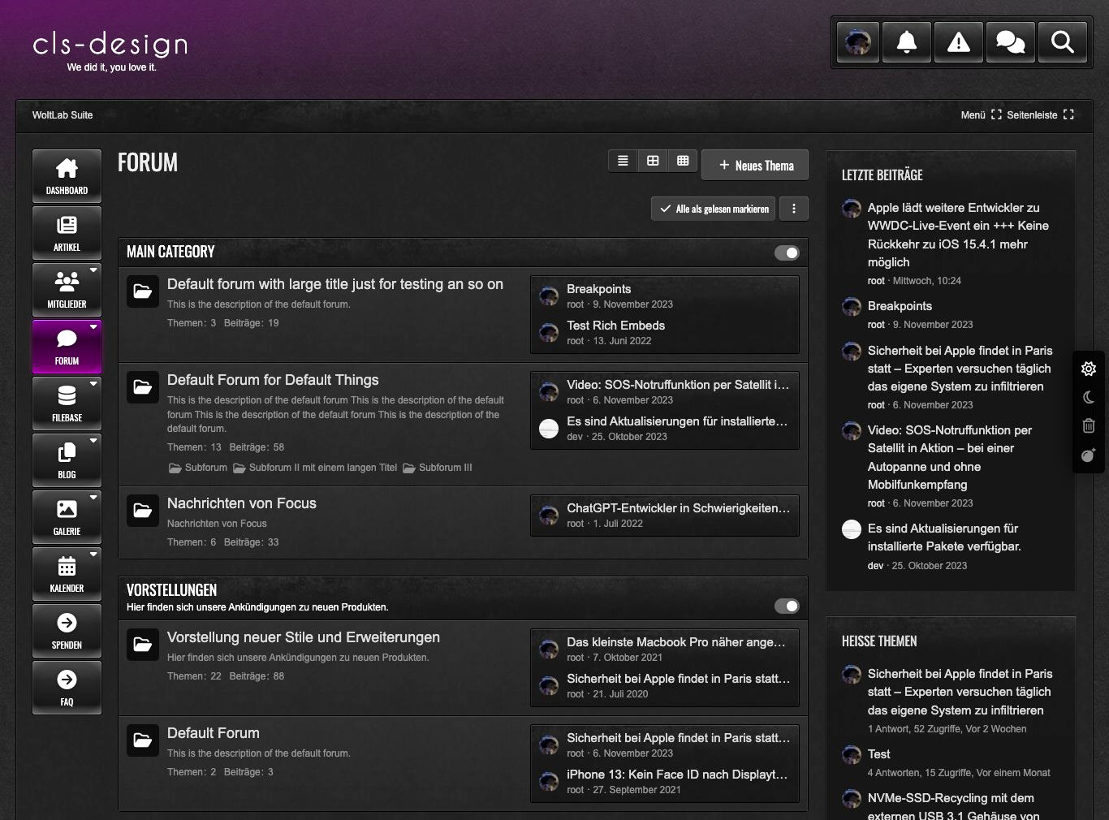Open the Subforum III link
Screen dimensions: 1109x820
(x=445, y=468)
